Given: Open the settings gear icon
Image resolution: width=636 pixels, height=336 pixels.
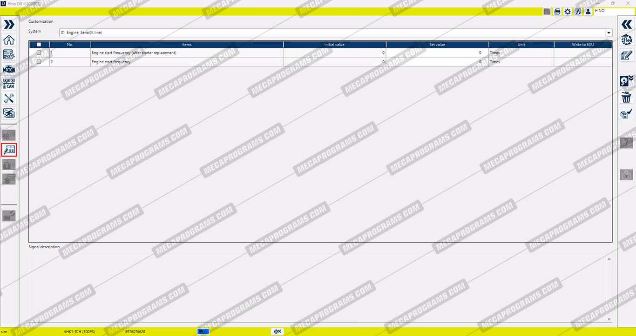Looking at the screenshot, I should [568, 12].
